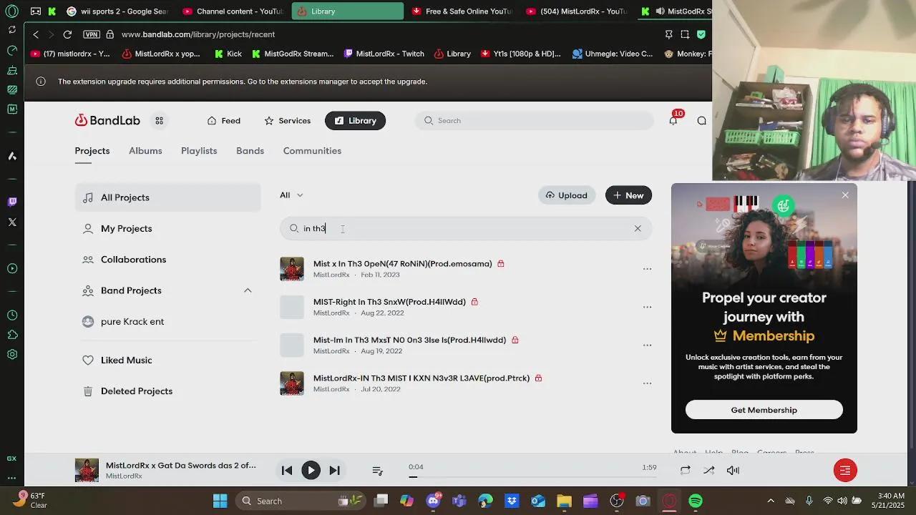Select All Projects in sidebar

click(x=167, y=197)
